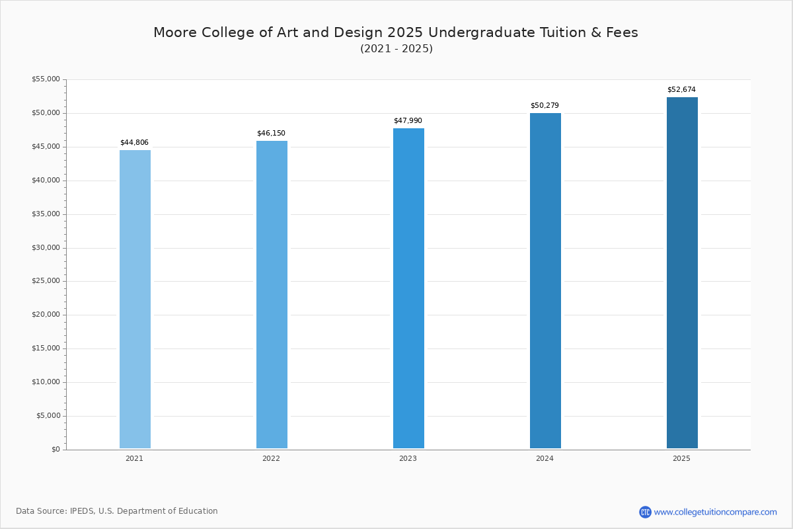
Task: Click the chart title text
Action: [x=396, y=32]
